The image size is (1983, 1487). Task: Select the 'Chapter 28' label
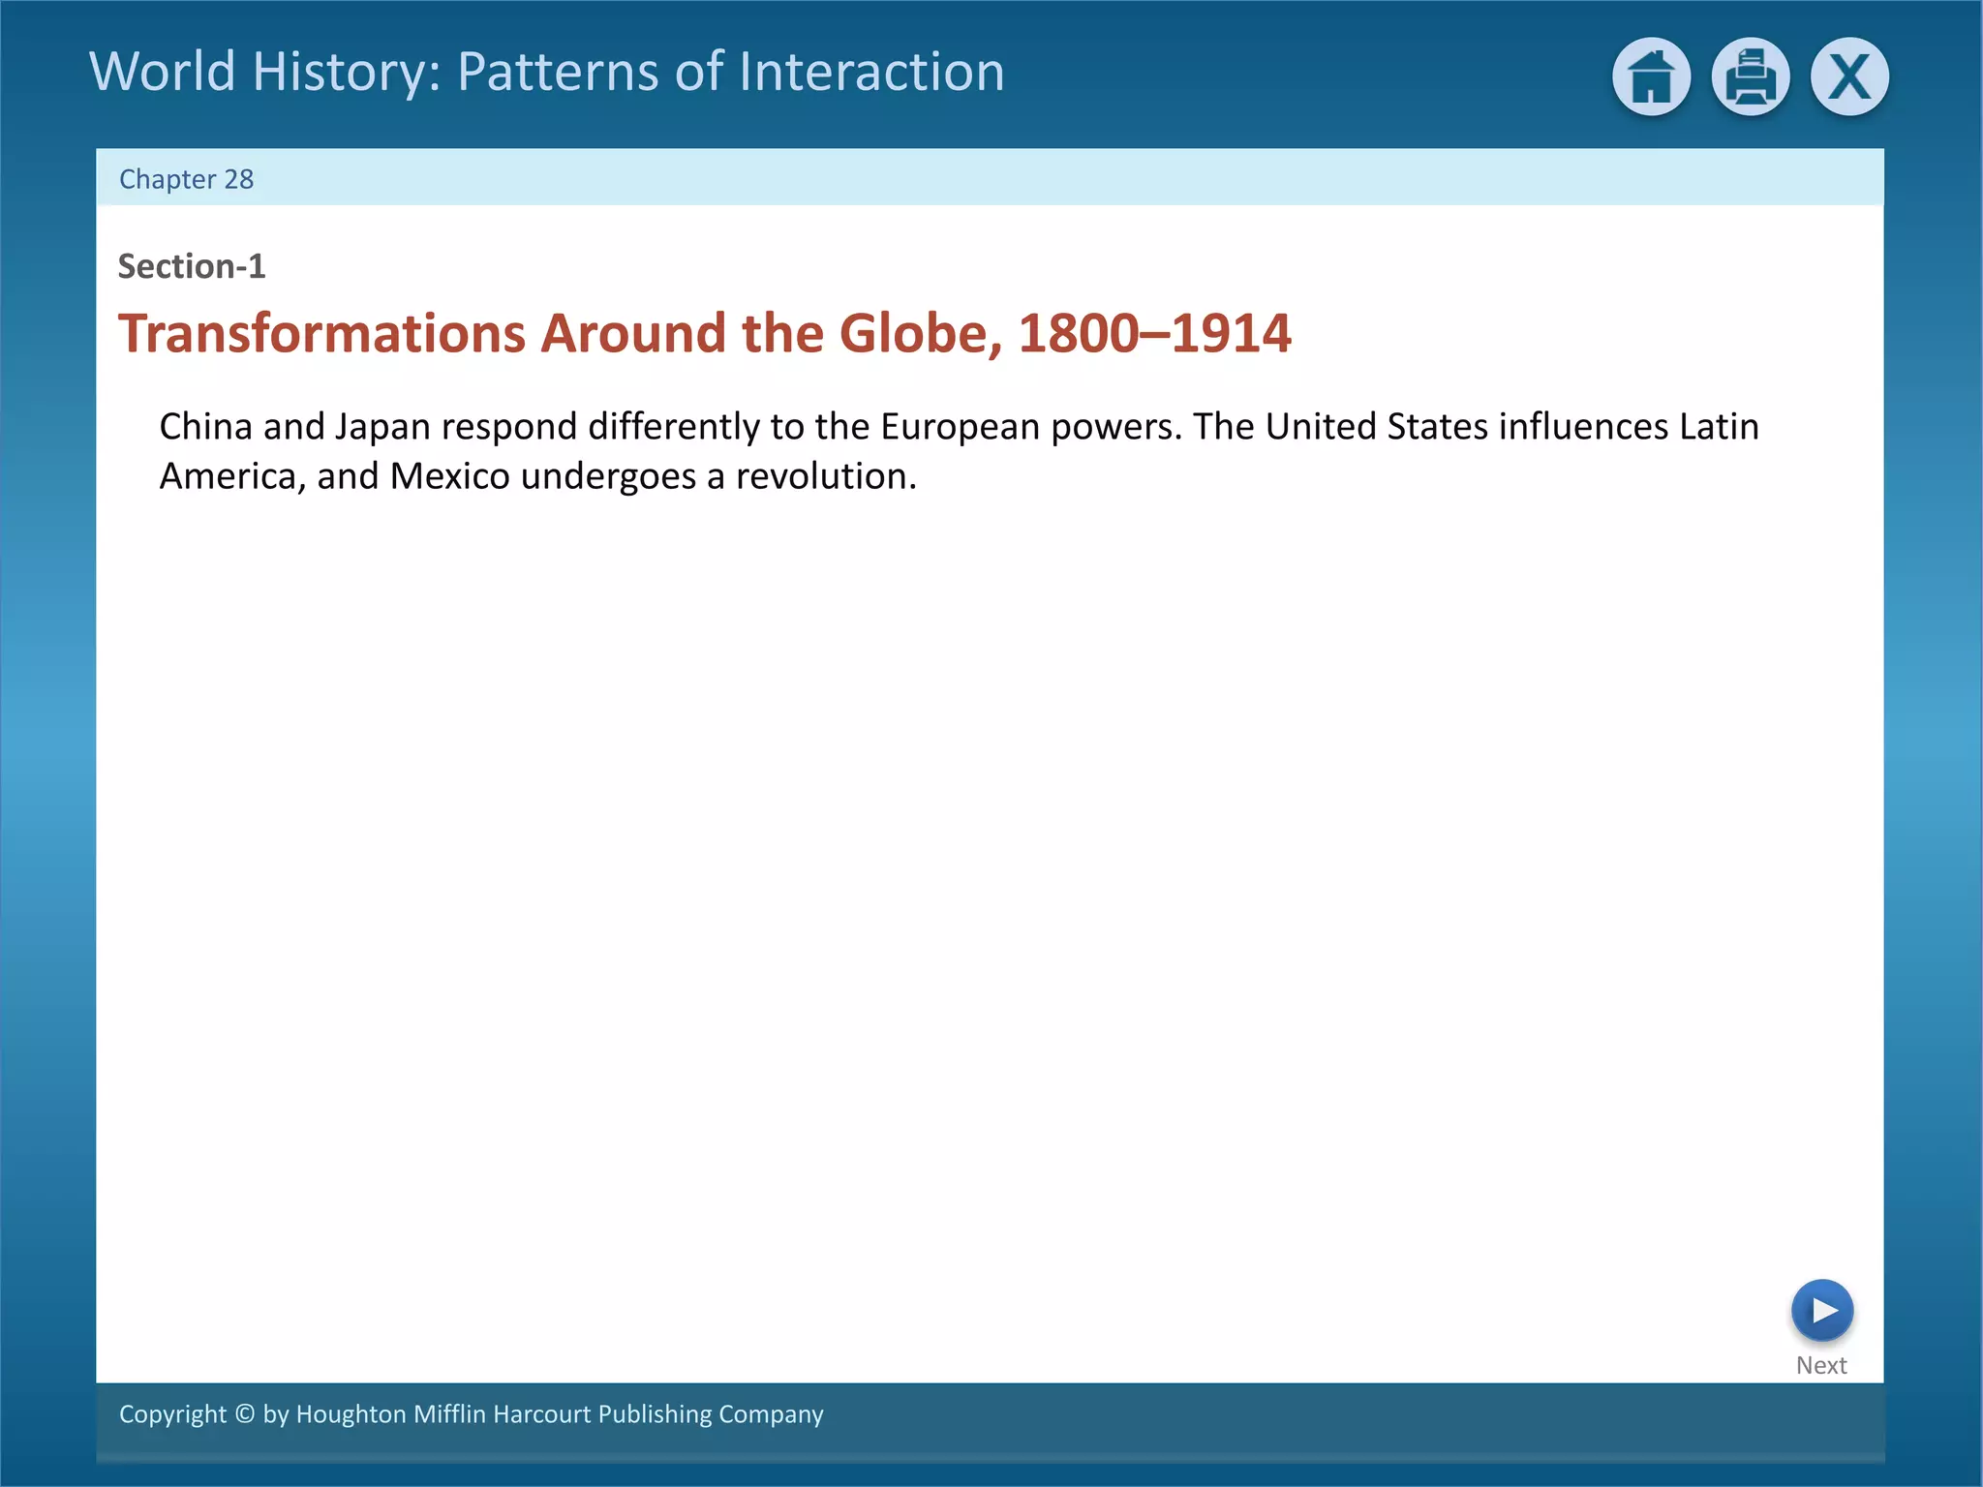pyautogui.click(x=186, y=179)
